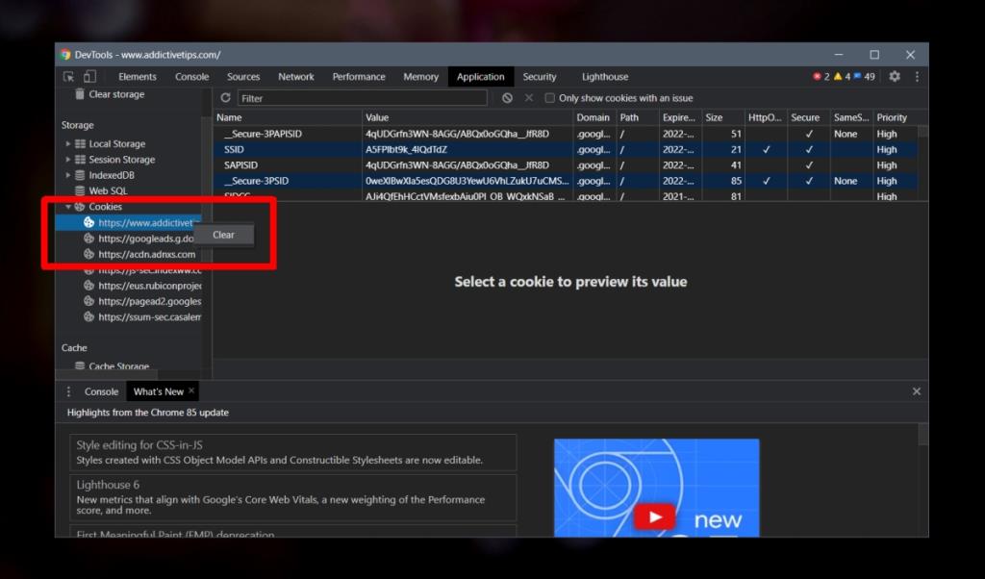Click Clear in the context menu
Image resolution: width=985 pixels, height=579 pixels.
click(x=223, y=234)
